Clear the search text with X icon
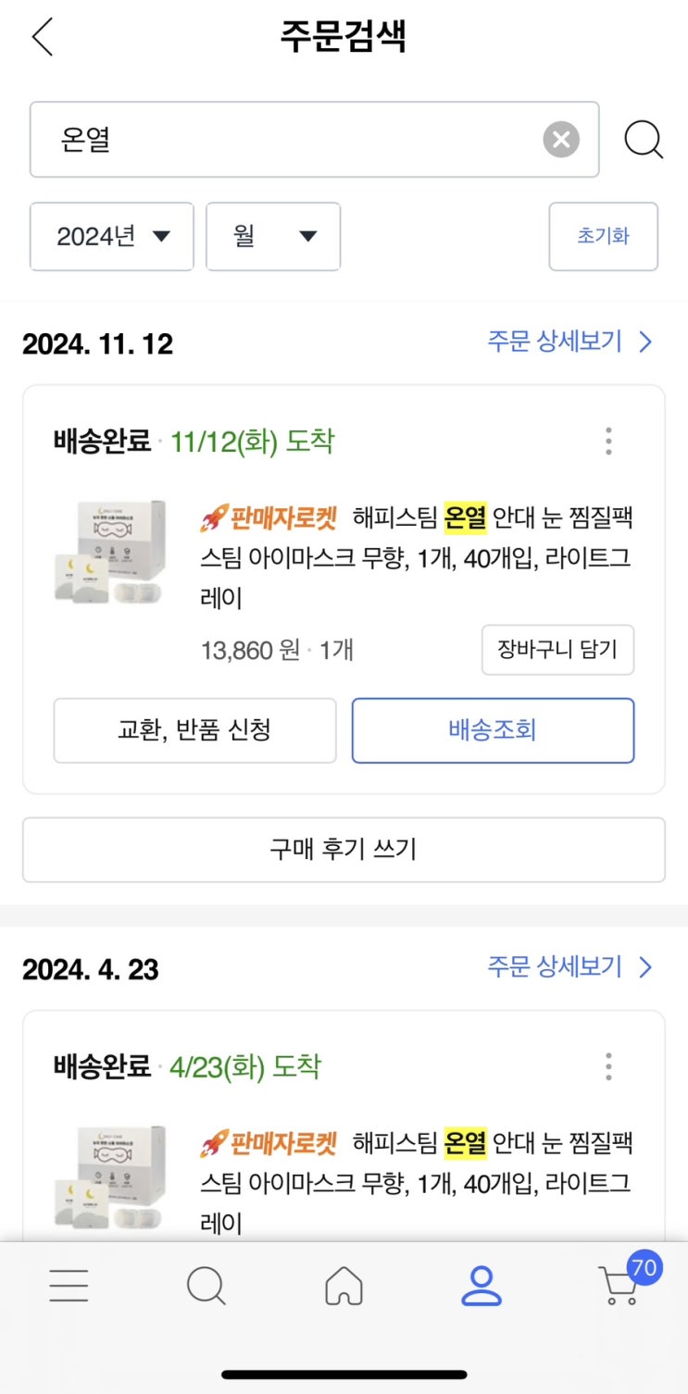This screenshot has height=1394, width=688. [x=560, y=140]
